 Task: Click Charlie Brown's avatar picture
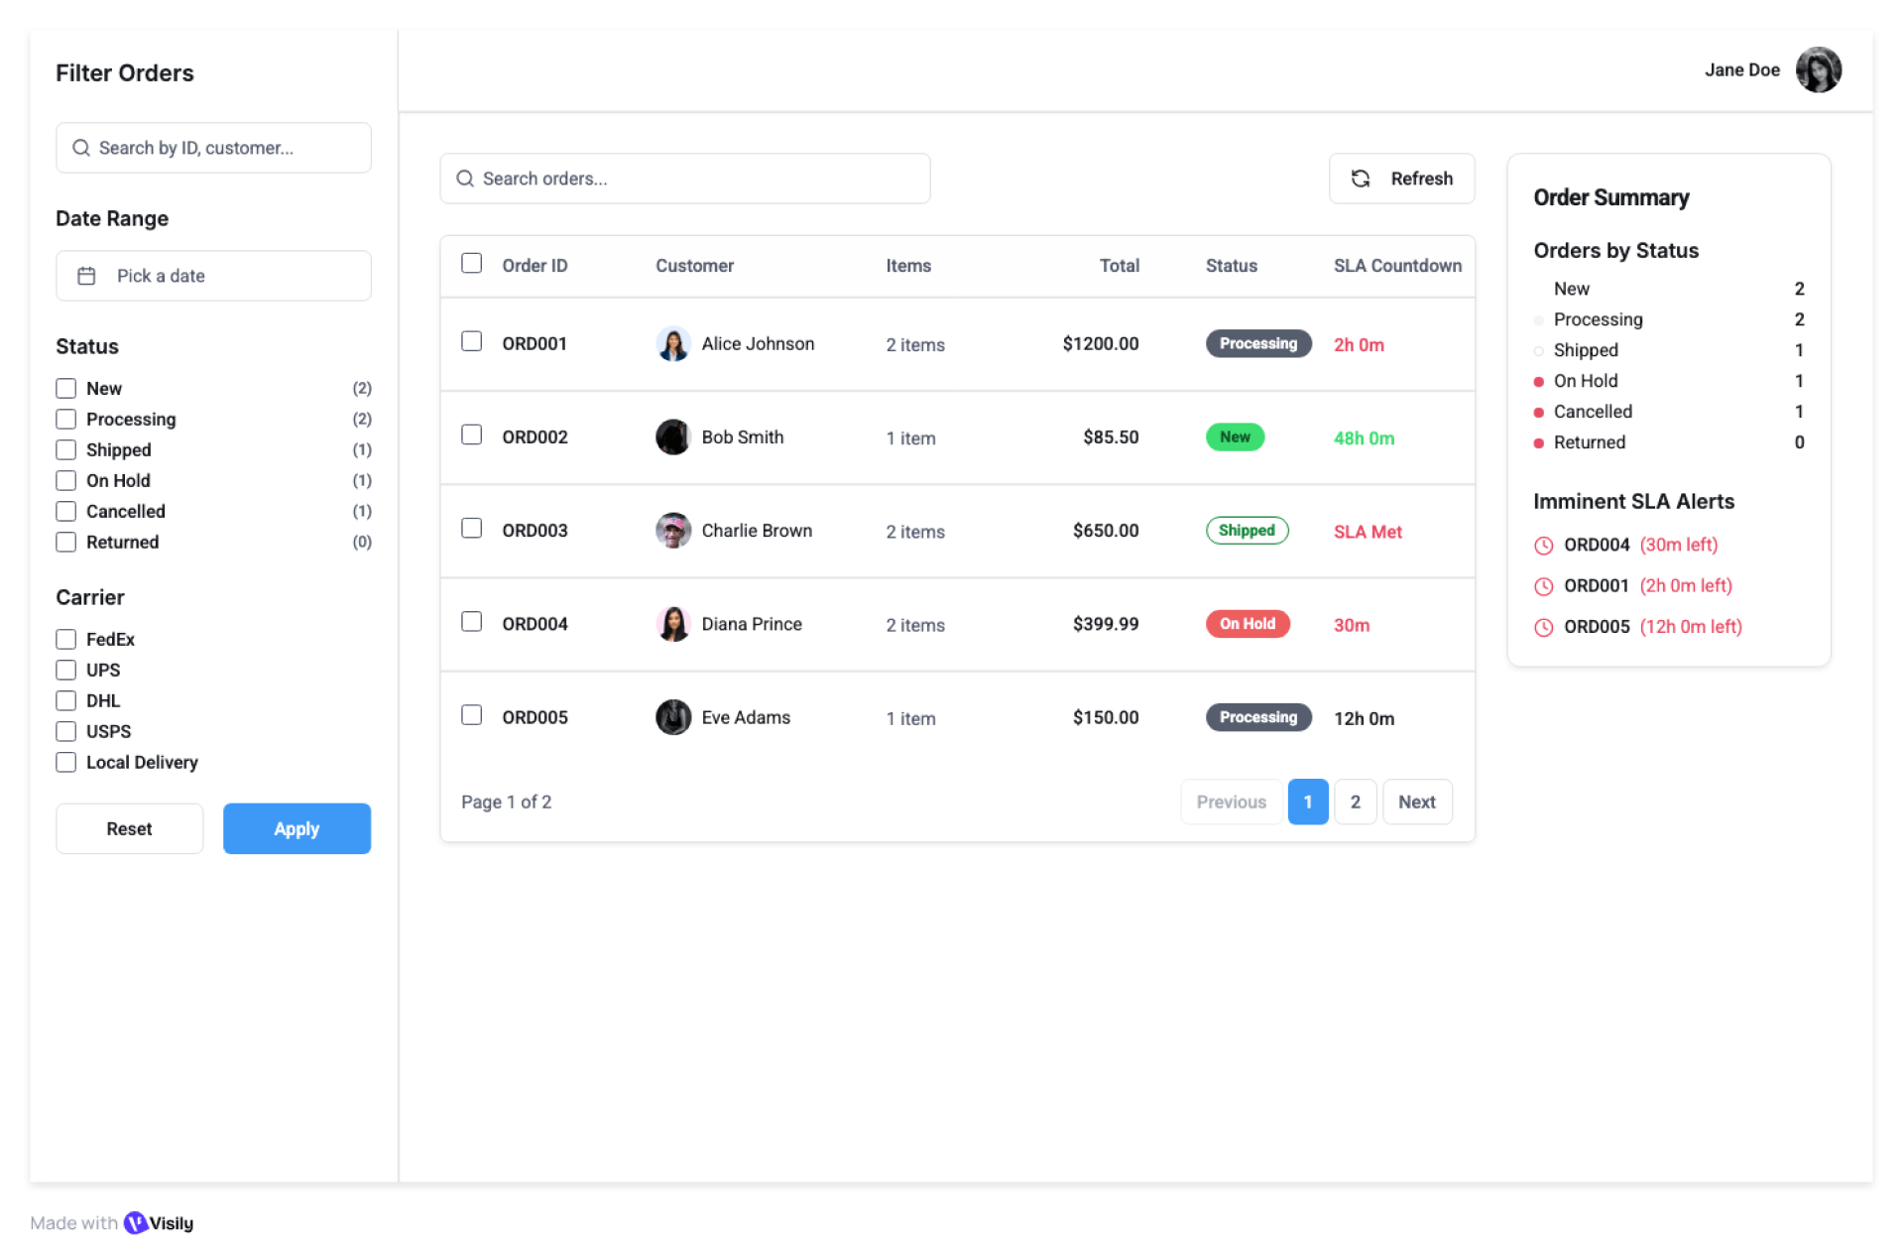672,531
